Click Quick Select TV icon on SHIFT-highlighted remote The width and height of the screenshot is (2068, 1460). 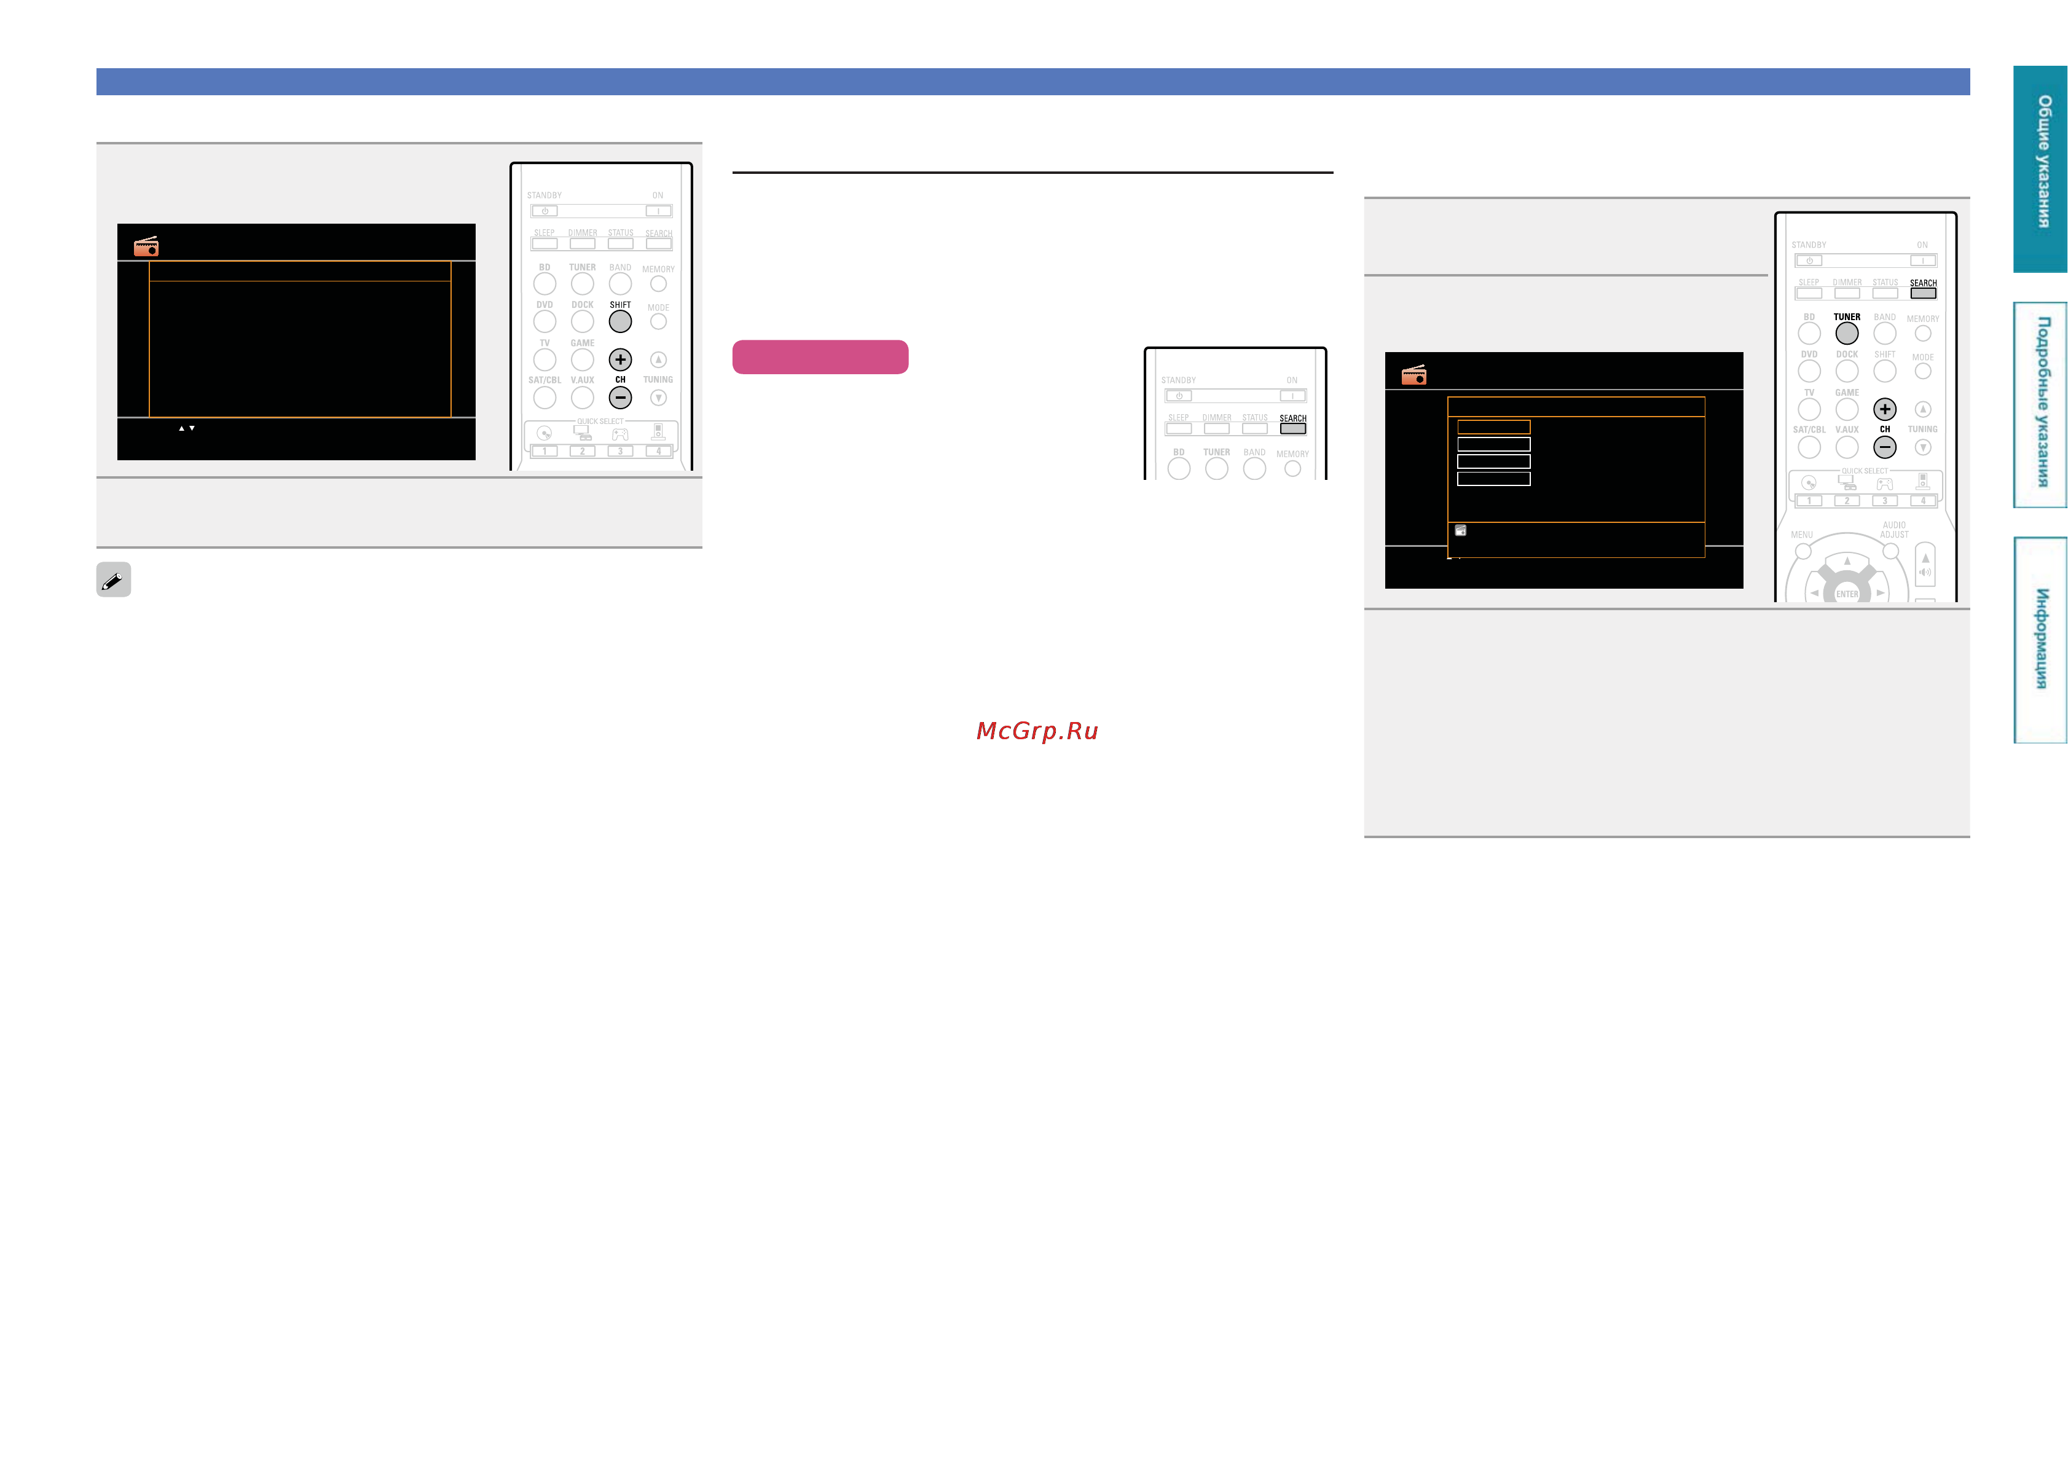(x=583, y=433)
